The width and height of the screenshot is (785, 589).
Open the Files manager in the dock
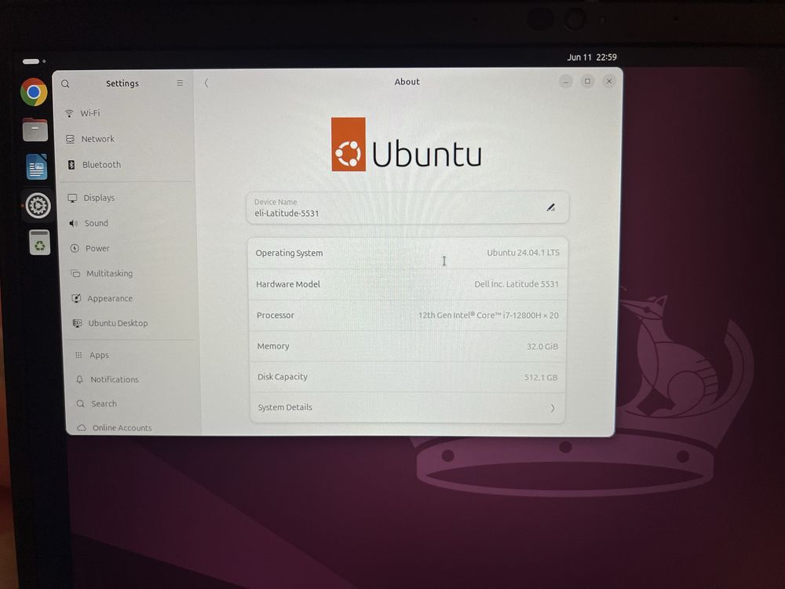(35, 130)
